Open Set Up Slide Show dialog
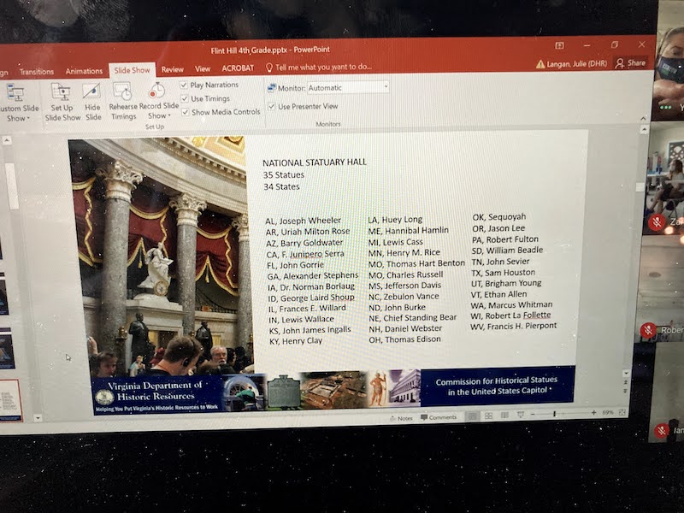The width and height of the screenshot is (684, 513). point(62,103)
